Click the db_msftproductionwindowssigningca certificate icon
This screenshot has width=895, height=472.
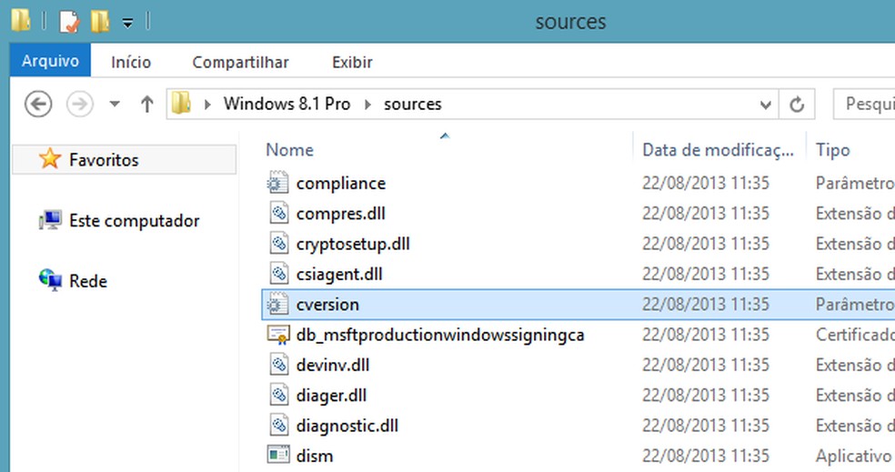pyautogui.click(x=277, y=335)
